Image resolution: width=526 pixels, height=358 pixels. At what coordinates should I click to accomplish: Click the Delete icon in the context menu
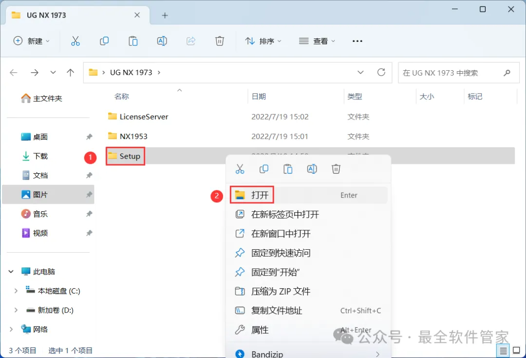coord(336,169)
